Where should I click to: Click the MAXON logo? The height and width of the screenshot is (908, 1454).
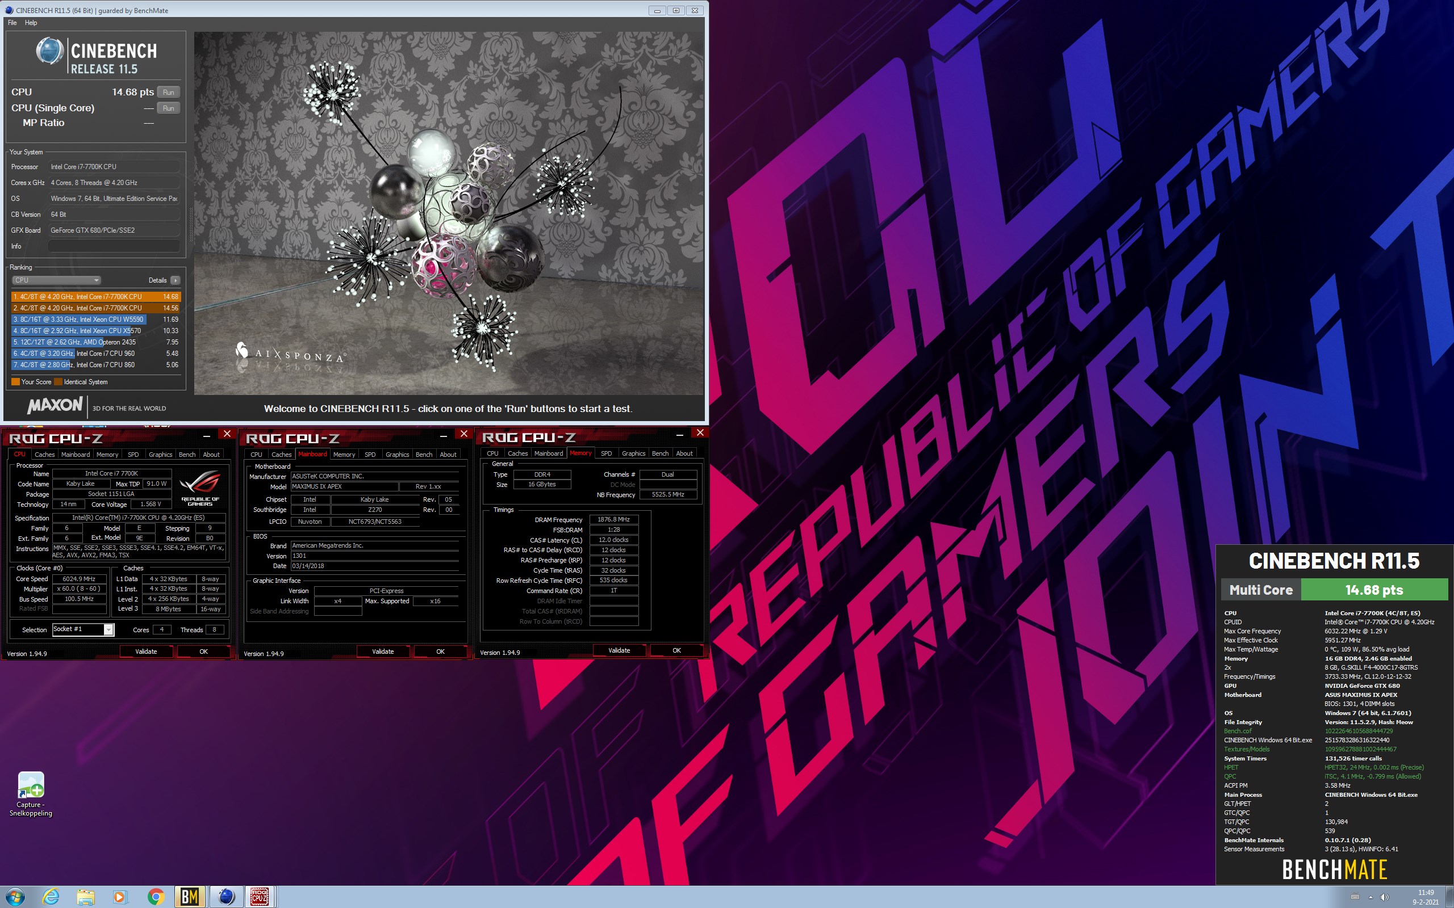coord(55,405)
